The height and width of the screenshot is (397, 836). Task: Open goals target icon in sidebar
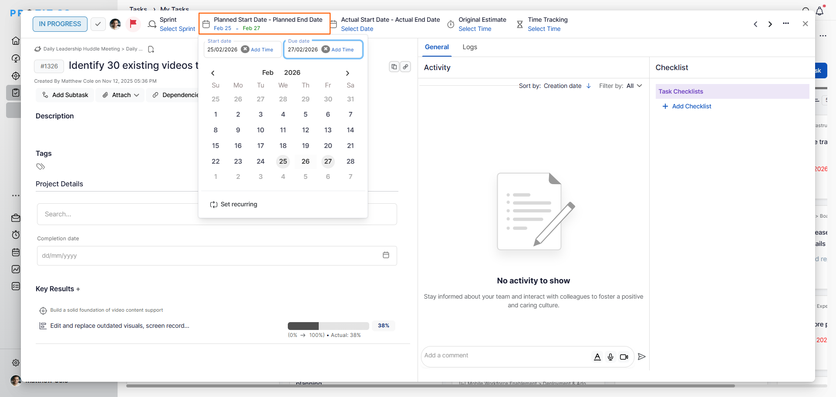click(x=16, y=76)
